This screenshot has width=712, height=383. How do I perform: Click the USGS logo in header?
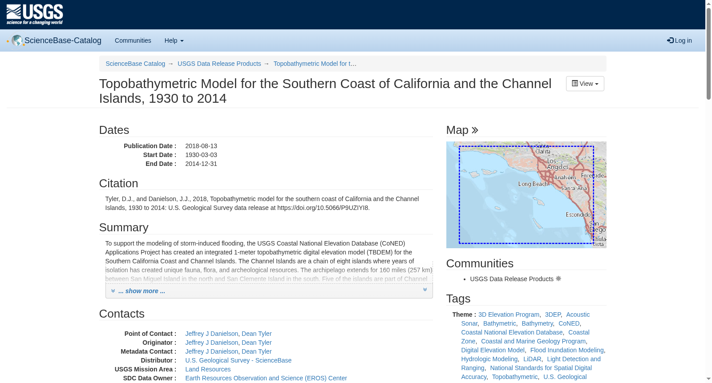coord(35,15)
